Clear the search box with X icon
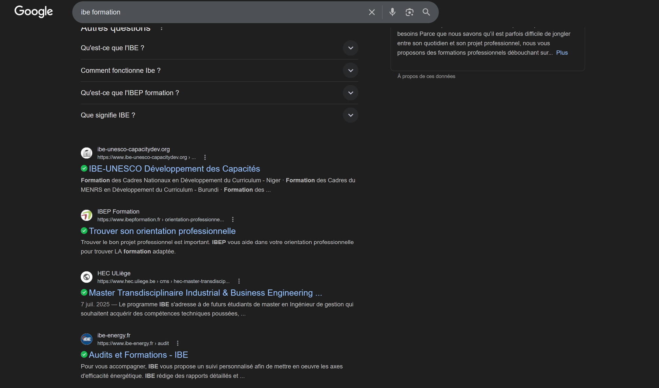Image resolution: width=659 pixels, height=388 pixels. coord(371,12)
